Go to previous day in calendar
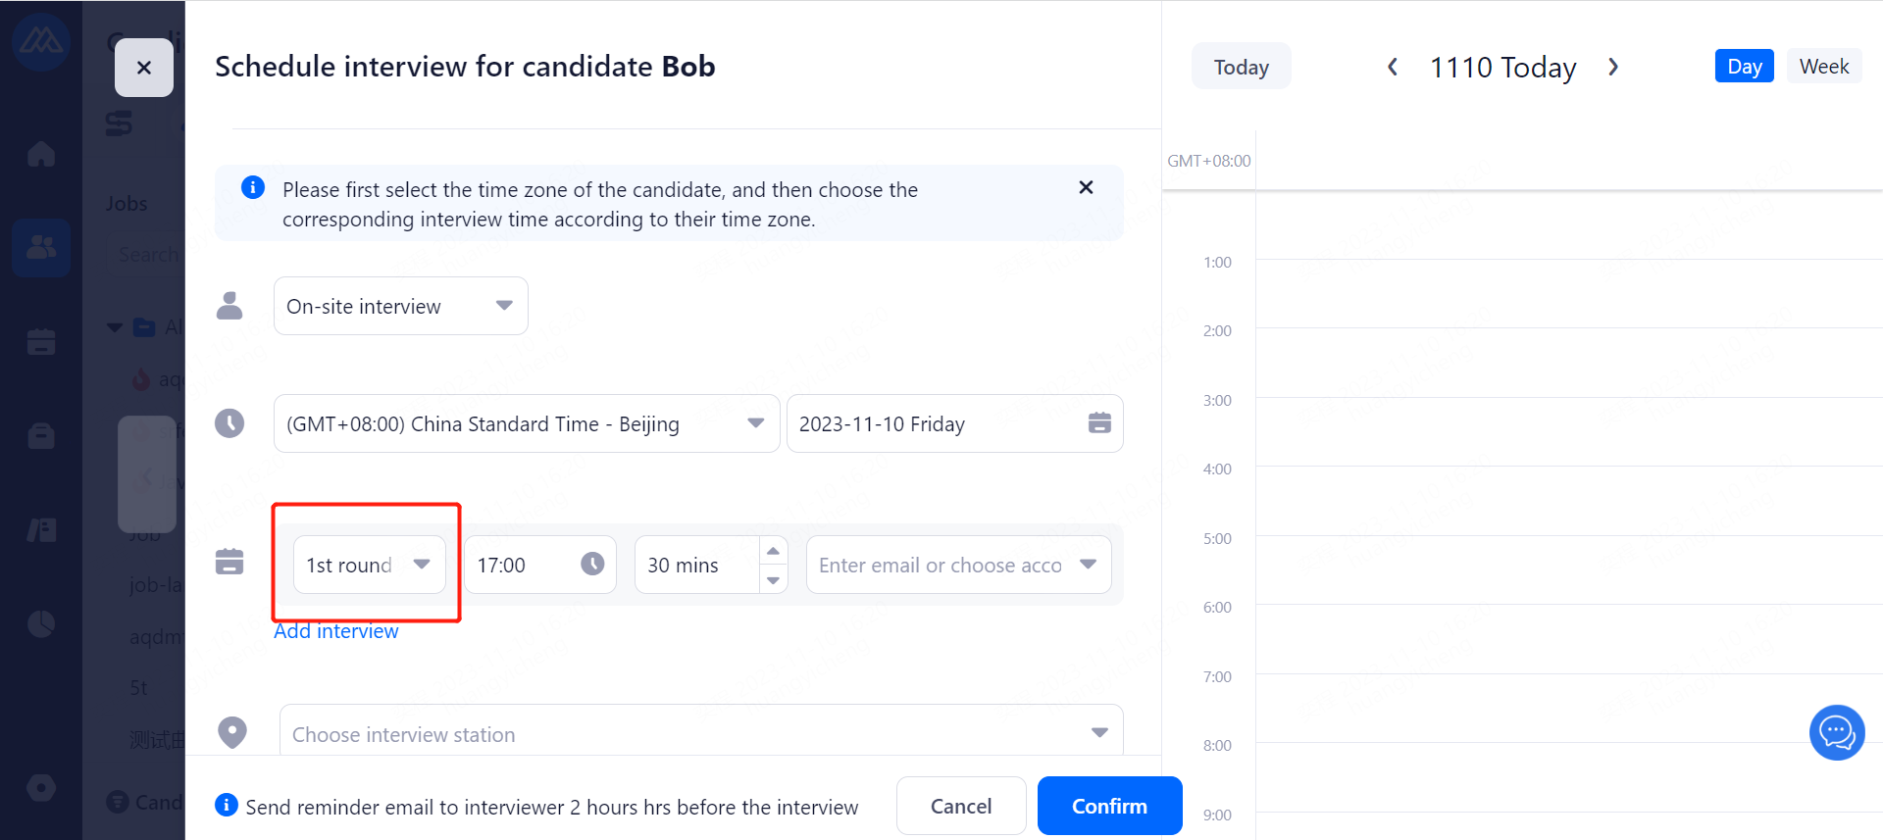Viewport: 1883px width, 840px height. [1393, 67]
